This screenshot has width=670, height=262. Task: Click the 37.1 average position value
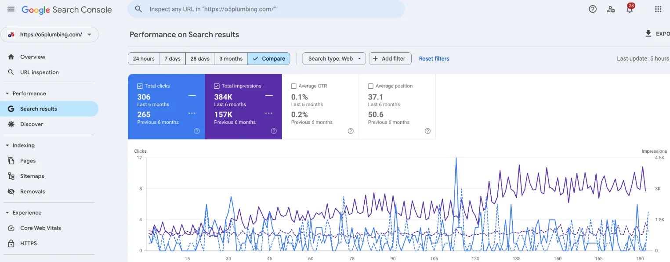376,97
